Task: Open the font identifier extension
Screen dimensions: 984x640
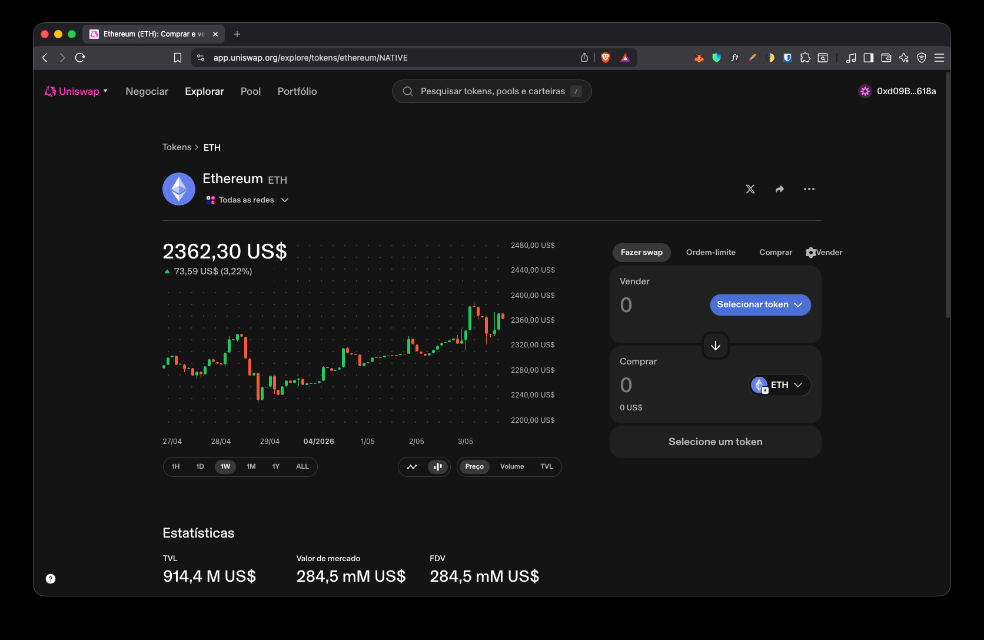Action: pos(734,58)
